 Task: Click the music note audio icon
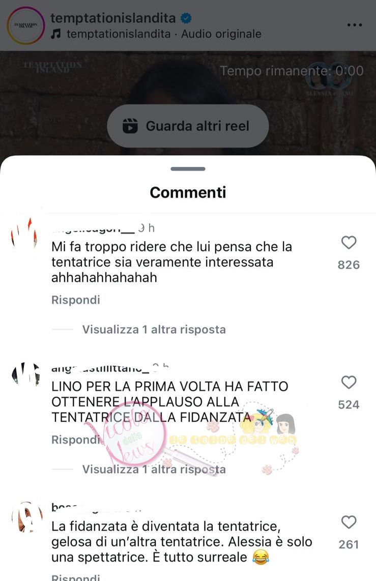(56, 34)
